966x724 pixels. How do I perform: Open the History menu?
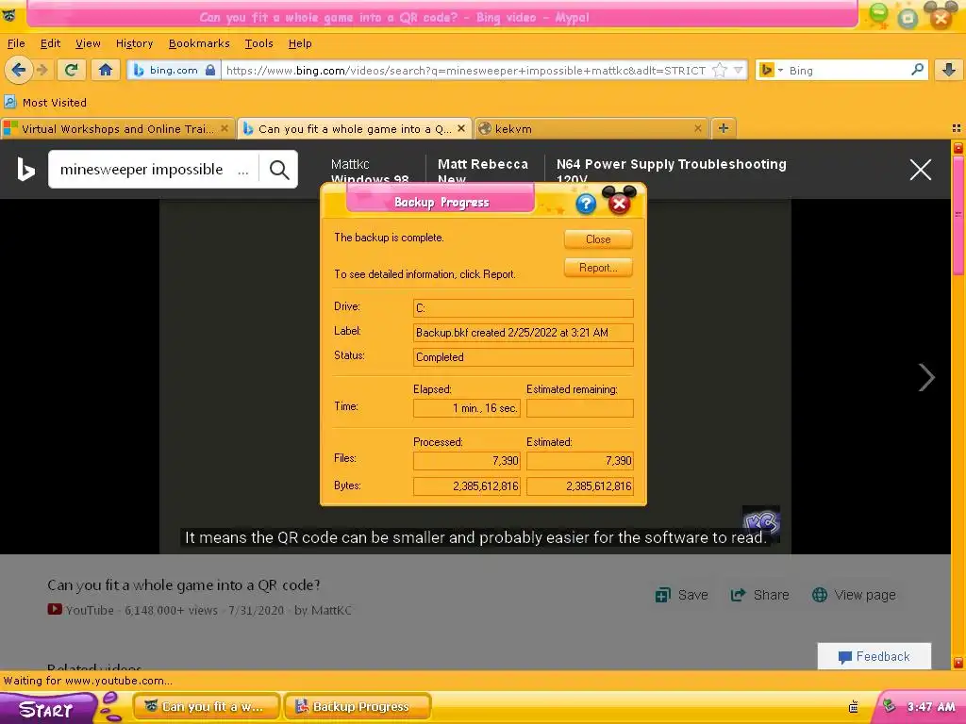click(x=134, y=43)
